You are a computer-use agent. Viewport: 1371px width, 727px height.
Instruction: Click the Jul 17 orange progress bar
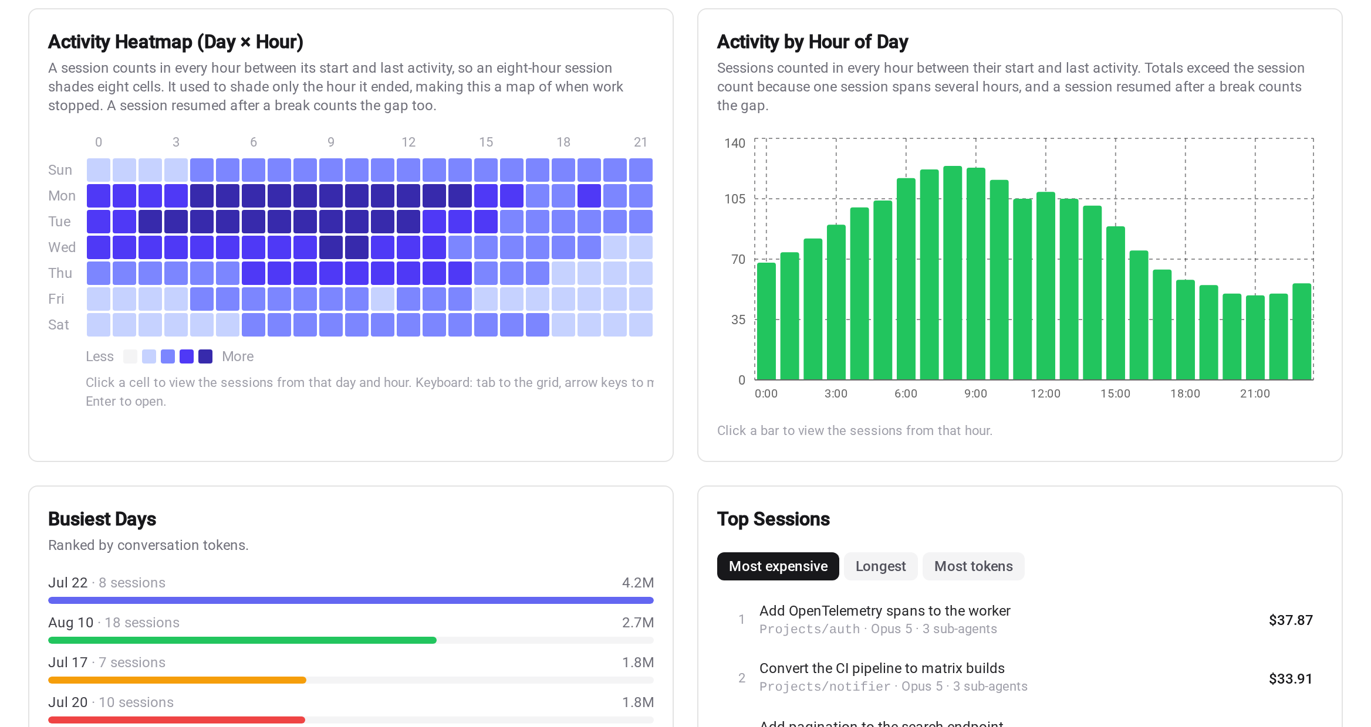[x=177, y=680]
